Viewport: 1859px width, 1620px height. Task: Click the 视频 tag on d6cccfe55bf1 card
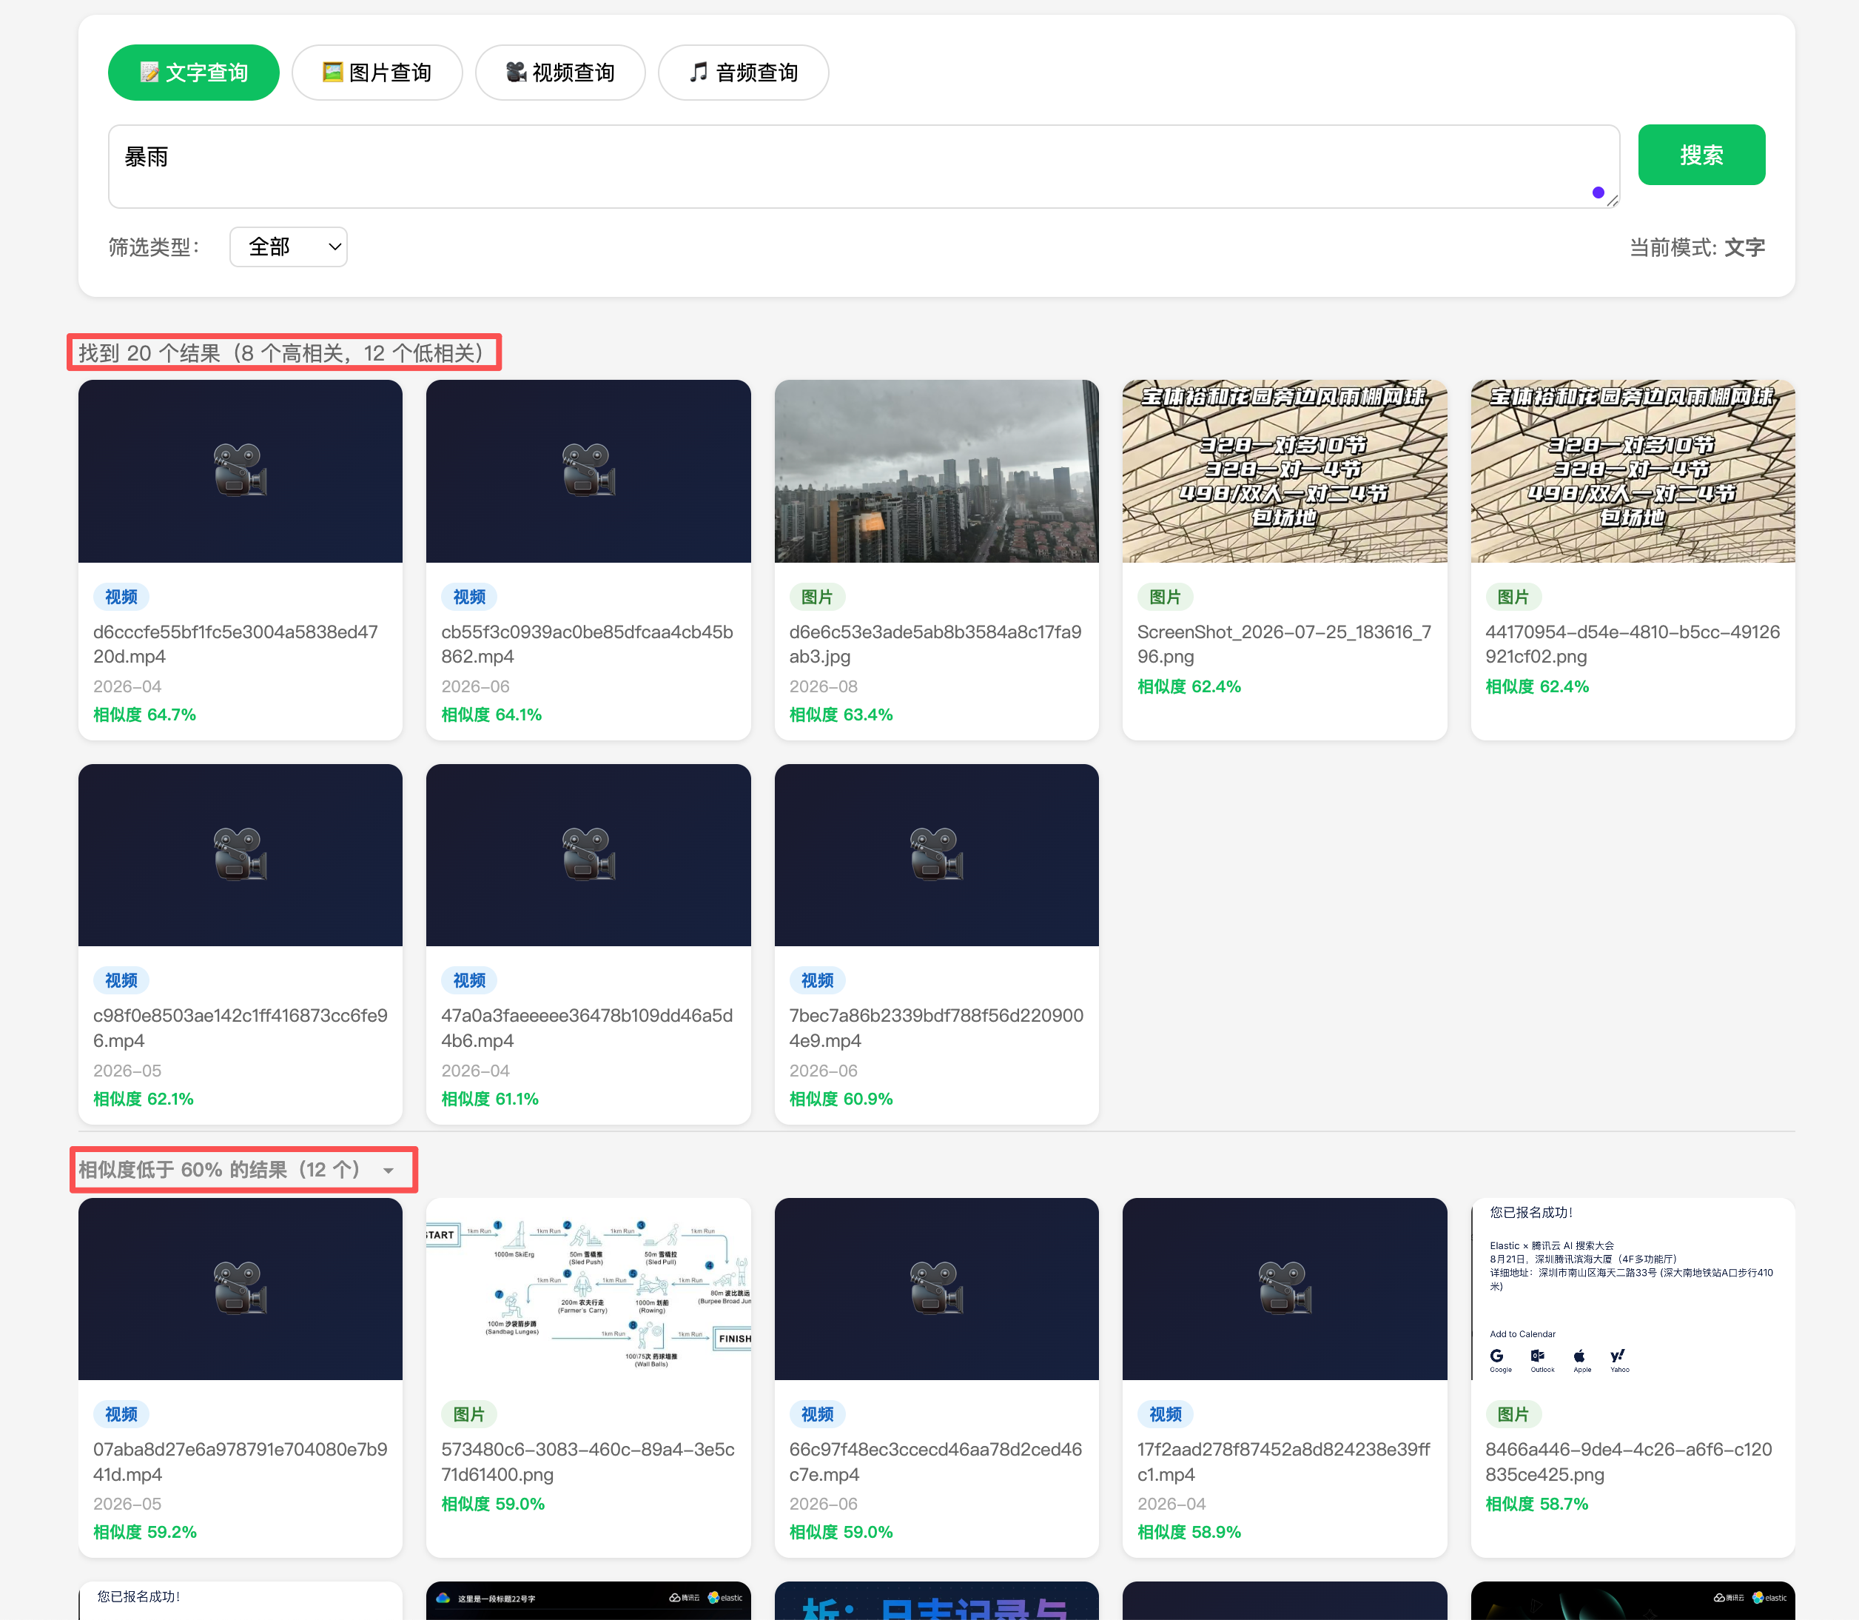pyautogui.click(x=121, y=597)
